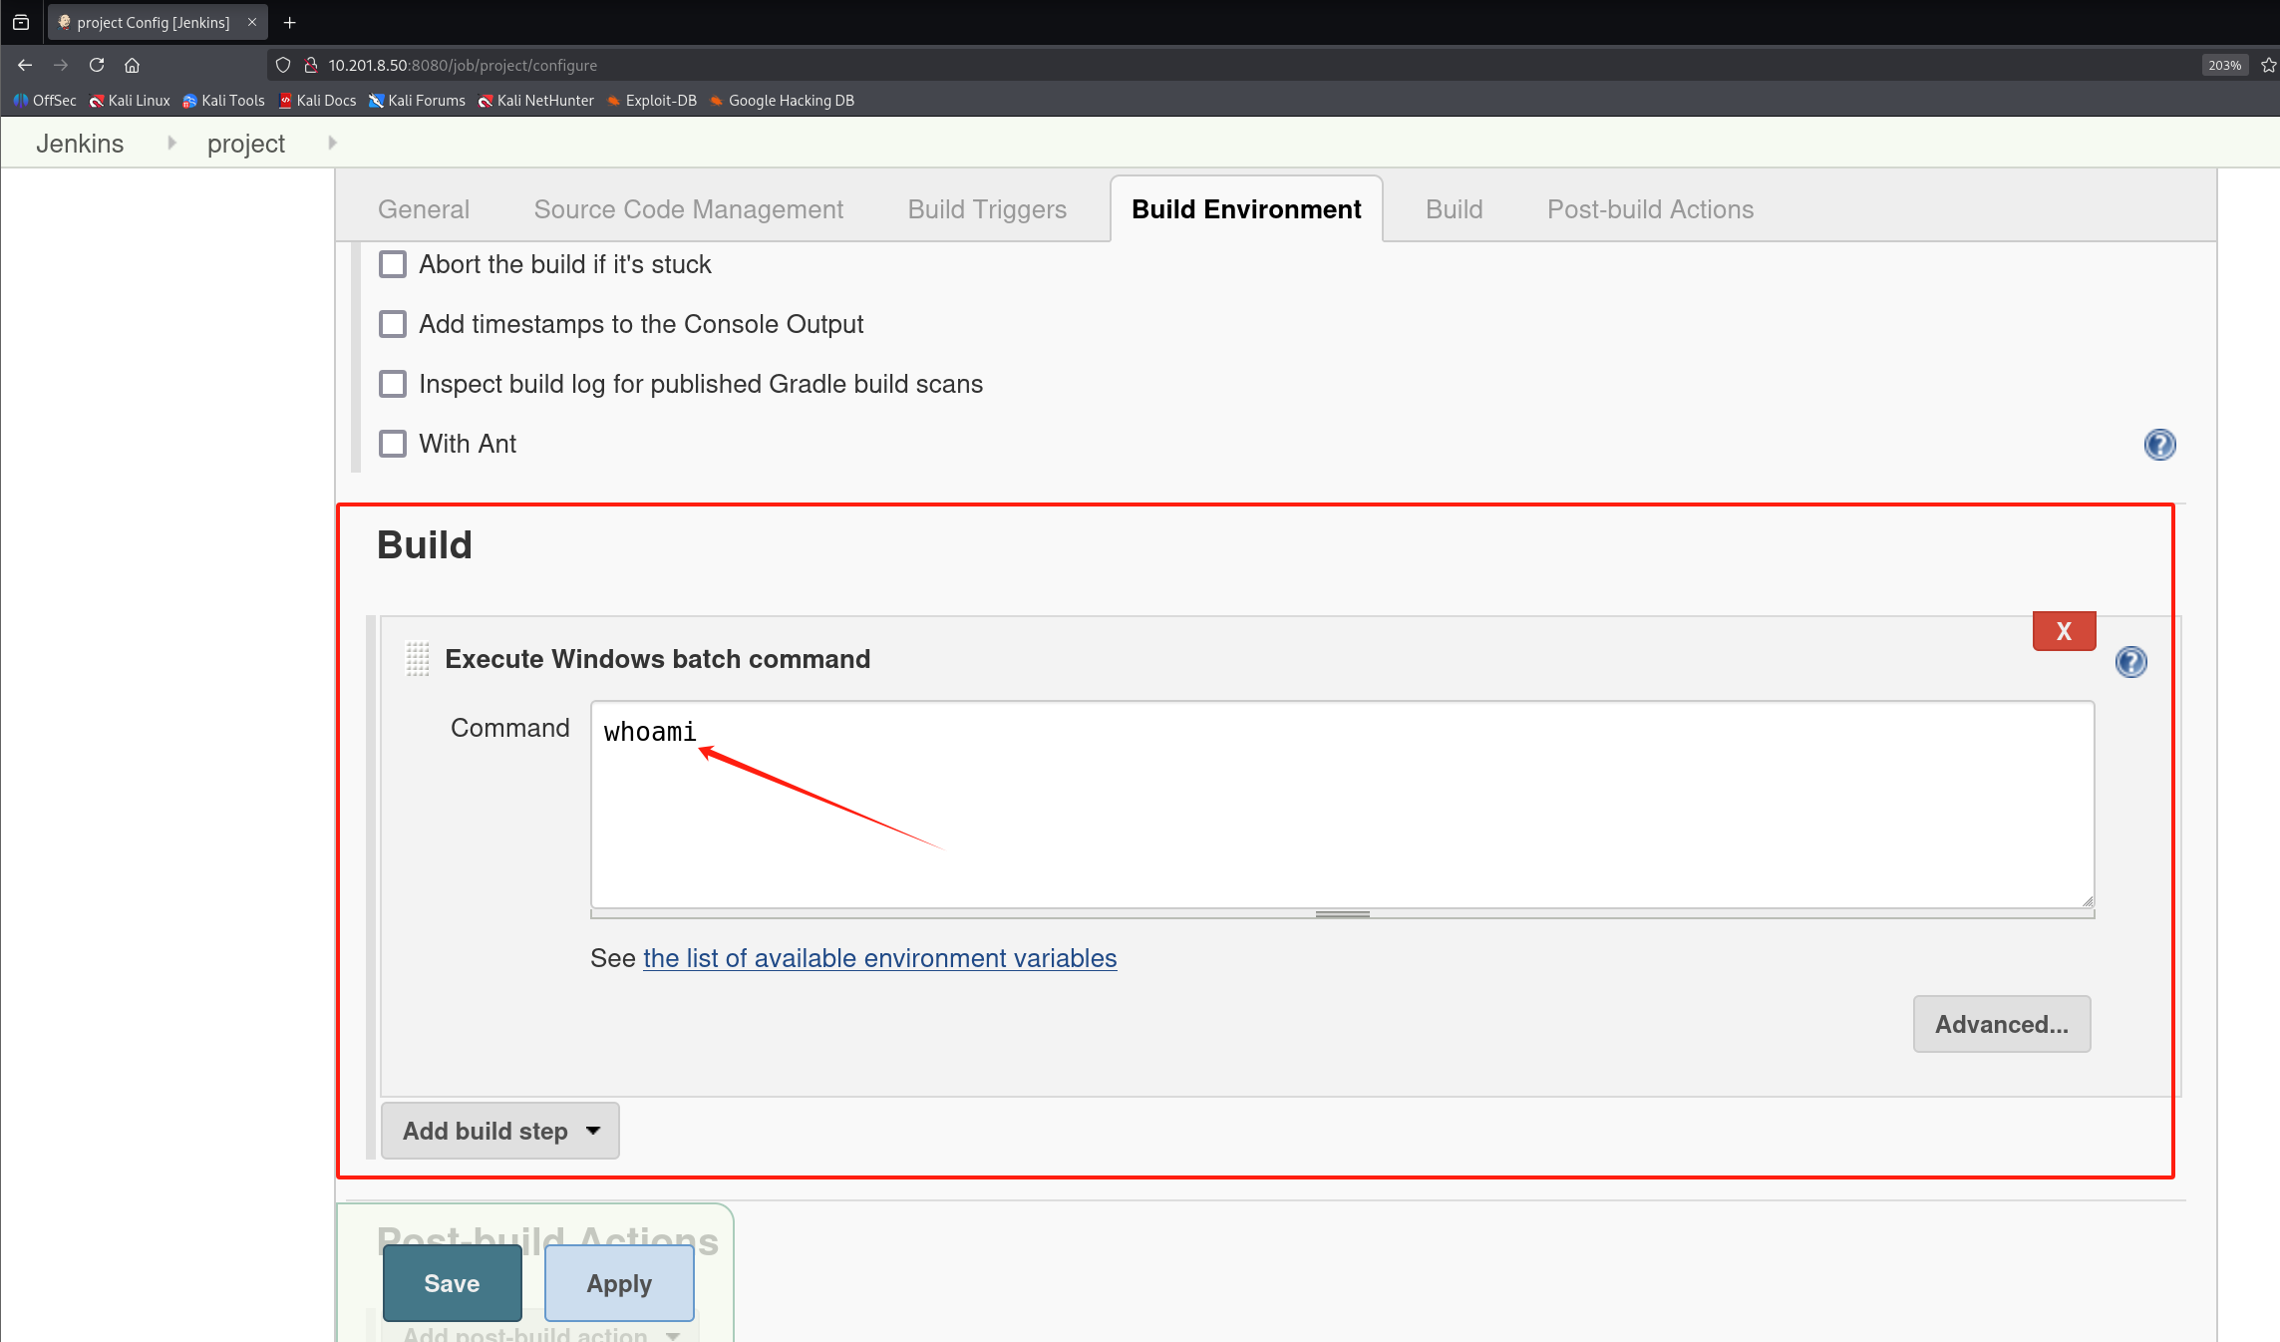Click the browser back arrow
This screenshot has height=1342, width=2280.
[x=25, y=65]
